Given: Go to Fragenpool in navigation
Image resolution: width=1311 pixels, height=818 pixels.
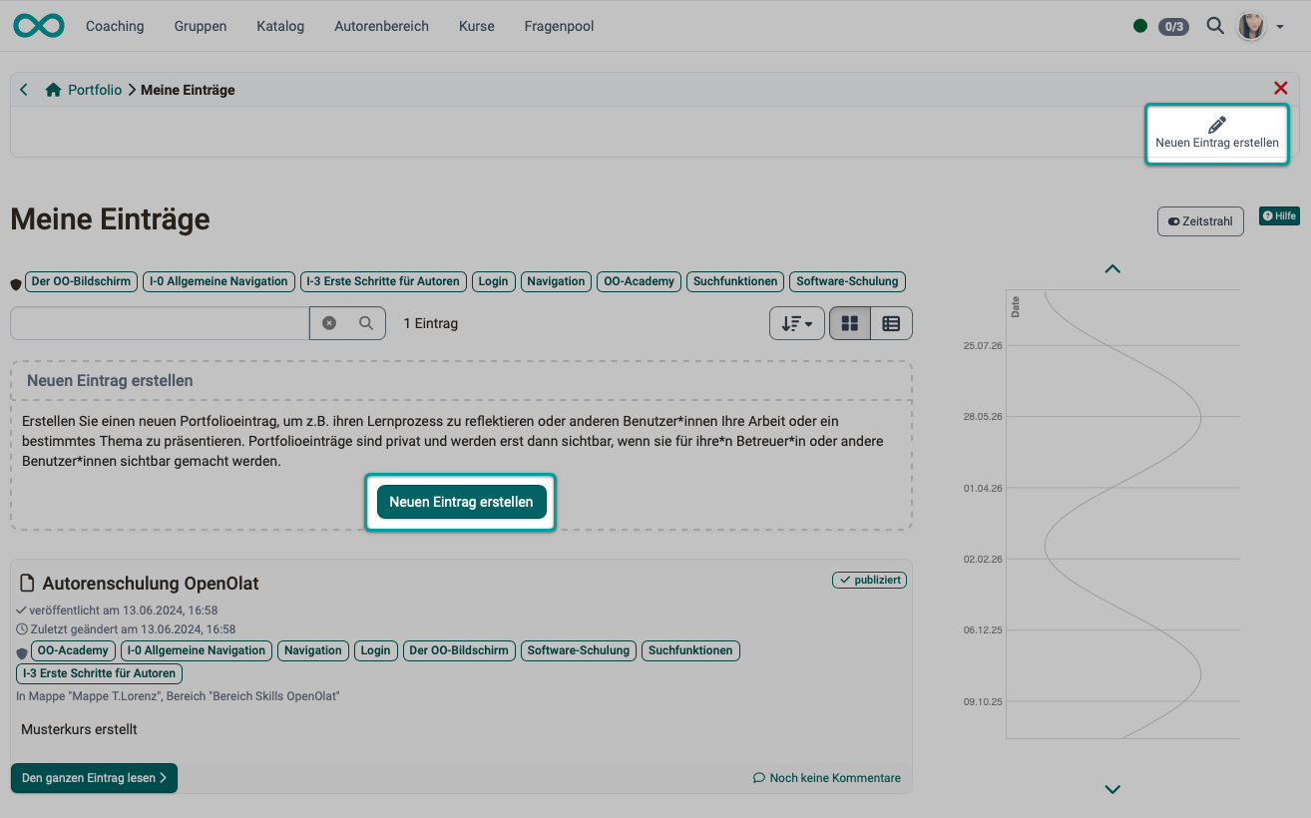Looking at the screenshot, I should (x=559, y=26).
